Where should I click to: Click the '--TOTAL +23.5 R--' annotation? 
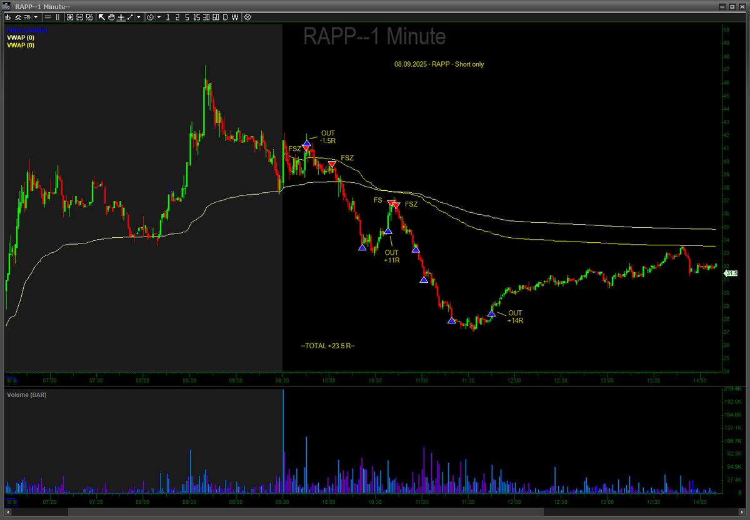pyautogui.click(x=328, y=345)
